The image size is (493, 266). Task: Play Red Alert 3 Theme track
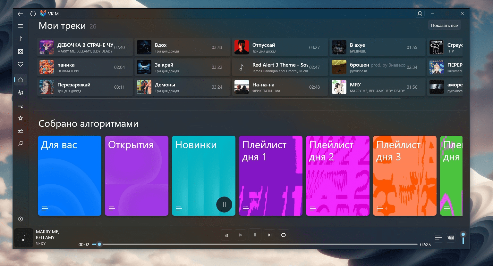(x=280, y=67)
